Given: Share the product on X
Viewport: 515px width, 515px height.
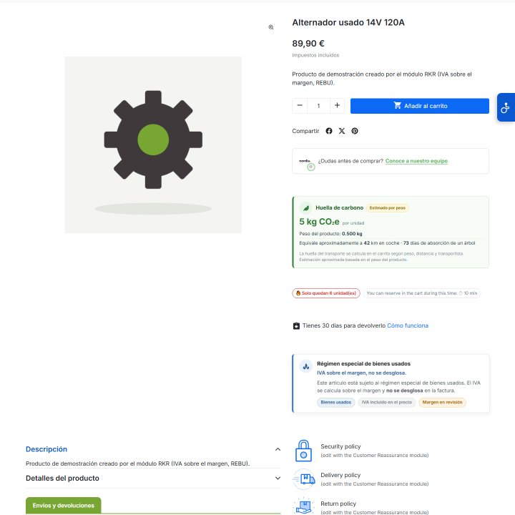Looking at the screenshot, I should [342, 131].
